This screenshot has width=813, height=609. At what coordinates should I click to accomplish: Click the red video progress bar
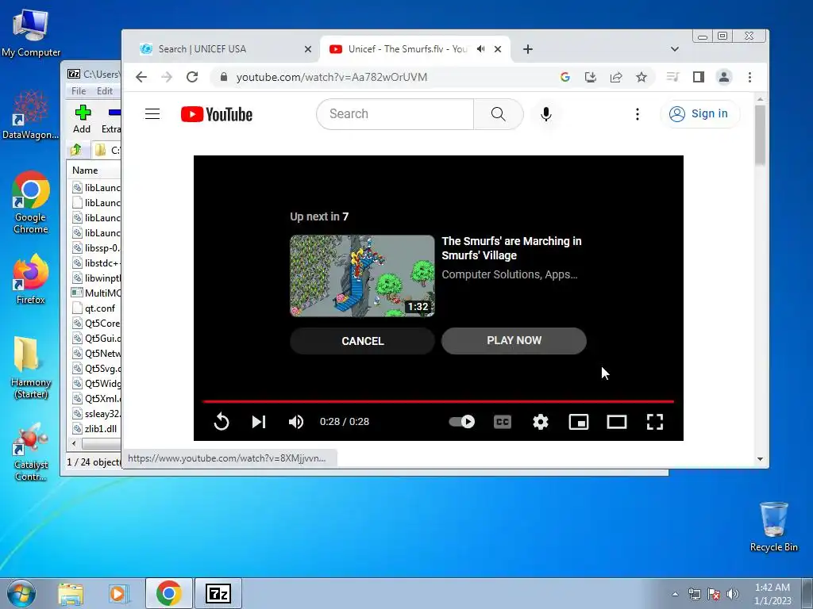tap(438, 401)
